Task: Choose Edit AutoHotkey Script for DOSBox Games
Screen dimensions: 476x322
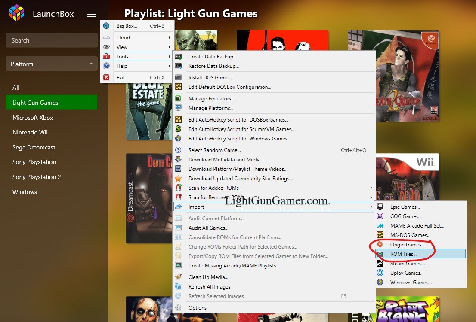Action: tap(274, 120)
